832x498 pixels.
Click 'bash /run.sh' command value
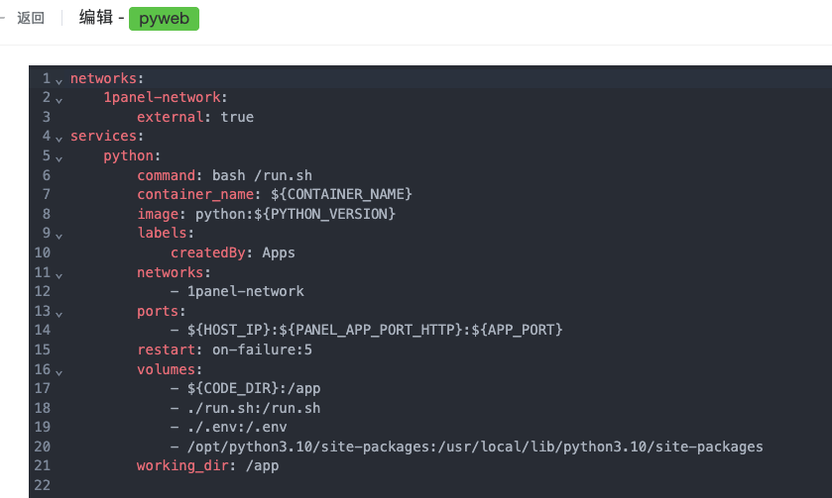262,175
